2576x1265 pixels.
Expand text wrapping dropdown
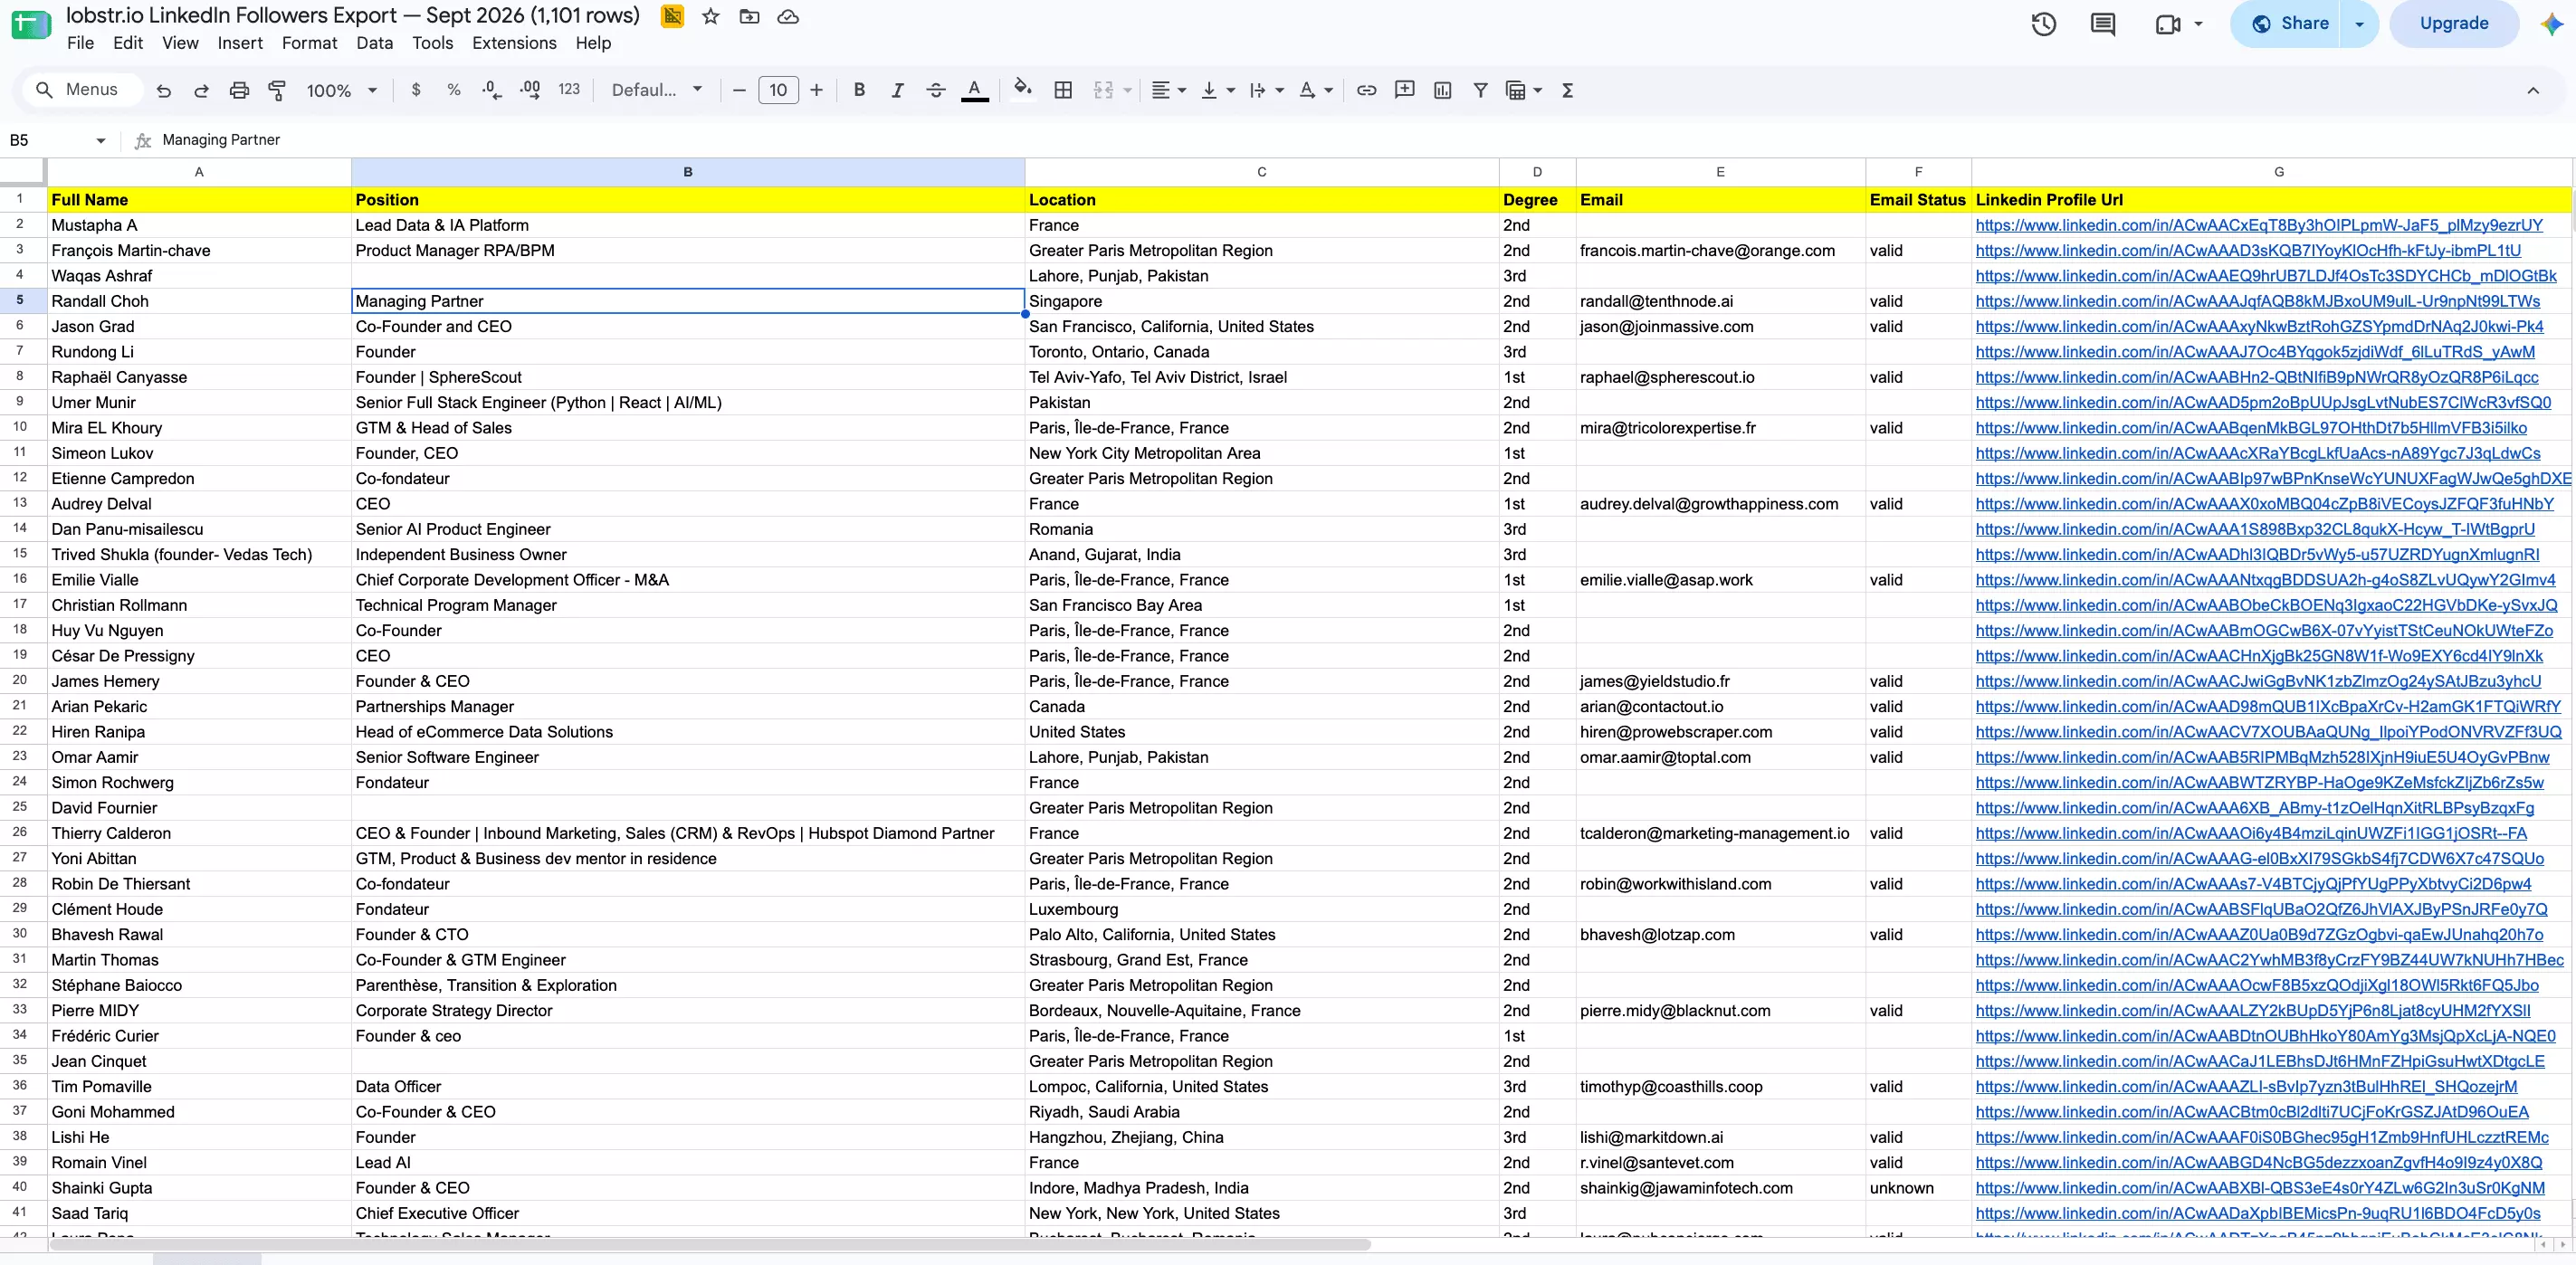1279,90
